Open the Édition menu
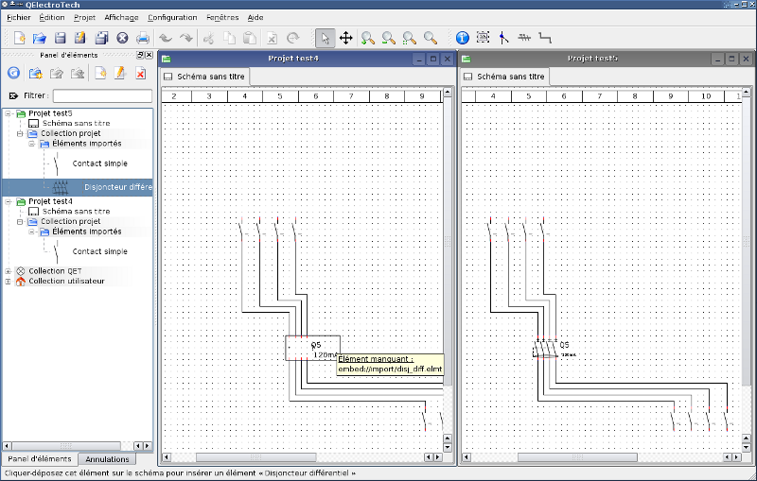 52,17
